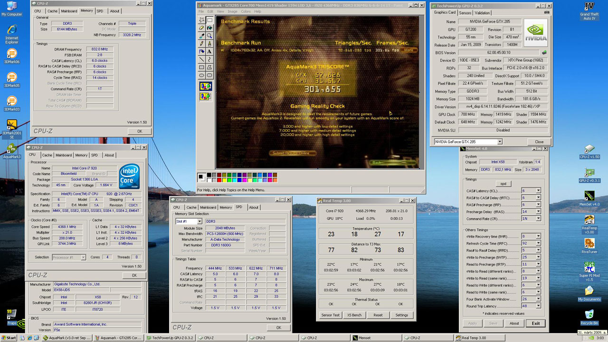Click the GPU-Z BIOS save chip icon
Viewport: 608px width, 342px height.
pyautogui.click(x=544, y=53)
